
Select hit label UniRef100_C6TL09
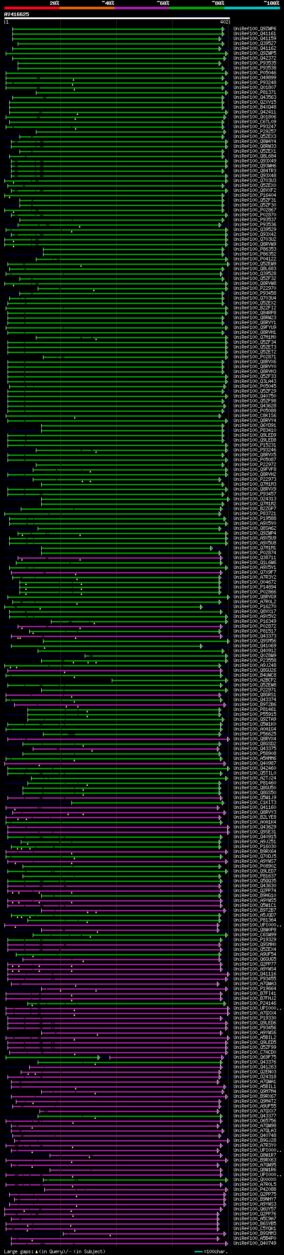coord(255,122)
